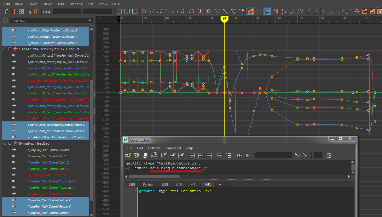Select the Lattice Deform Keys tool

click(x=21, y=11)
